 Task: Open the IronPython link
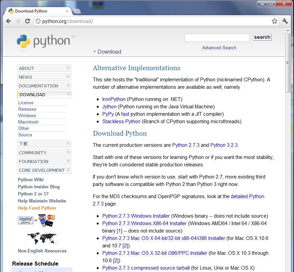click(x=114, y=99)
